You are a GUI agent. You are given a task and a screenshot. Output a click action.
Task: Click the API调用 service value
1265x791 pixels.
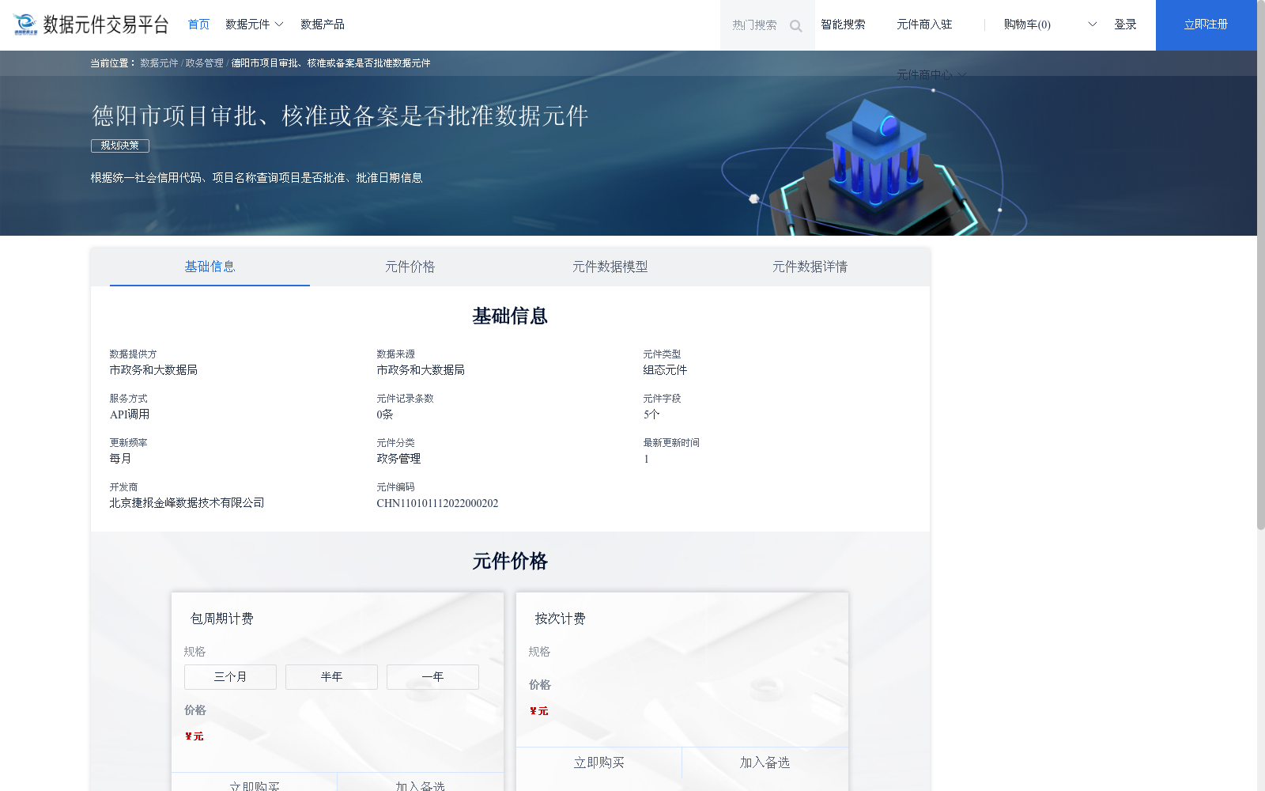point(130,414)
